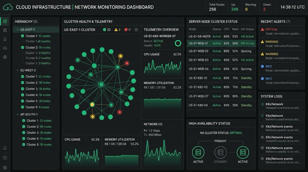Click the right ACTIVE server icon in HA status
This screenshot has width=308, height=172.
click(x=243, y=152)
